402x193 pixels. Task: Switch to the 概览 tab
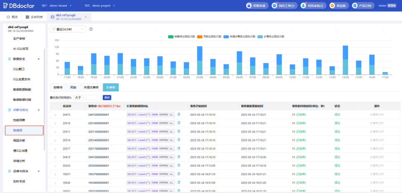[x=12, y=17]
